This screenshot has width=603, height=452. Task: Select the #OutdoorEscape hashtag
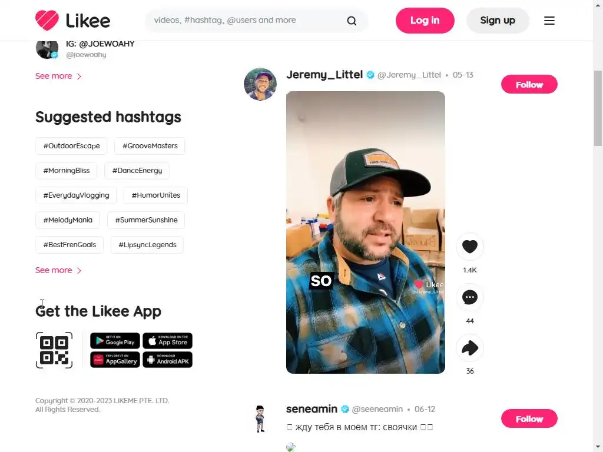click(x=71, y=146)
